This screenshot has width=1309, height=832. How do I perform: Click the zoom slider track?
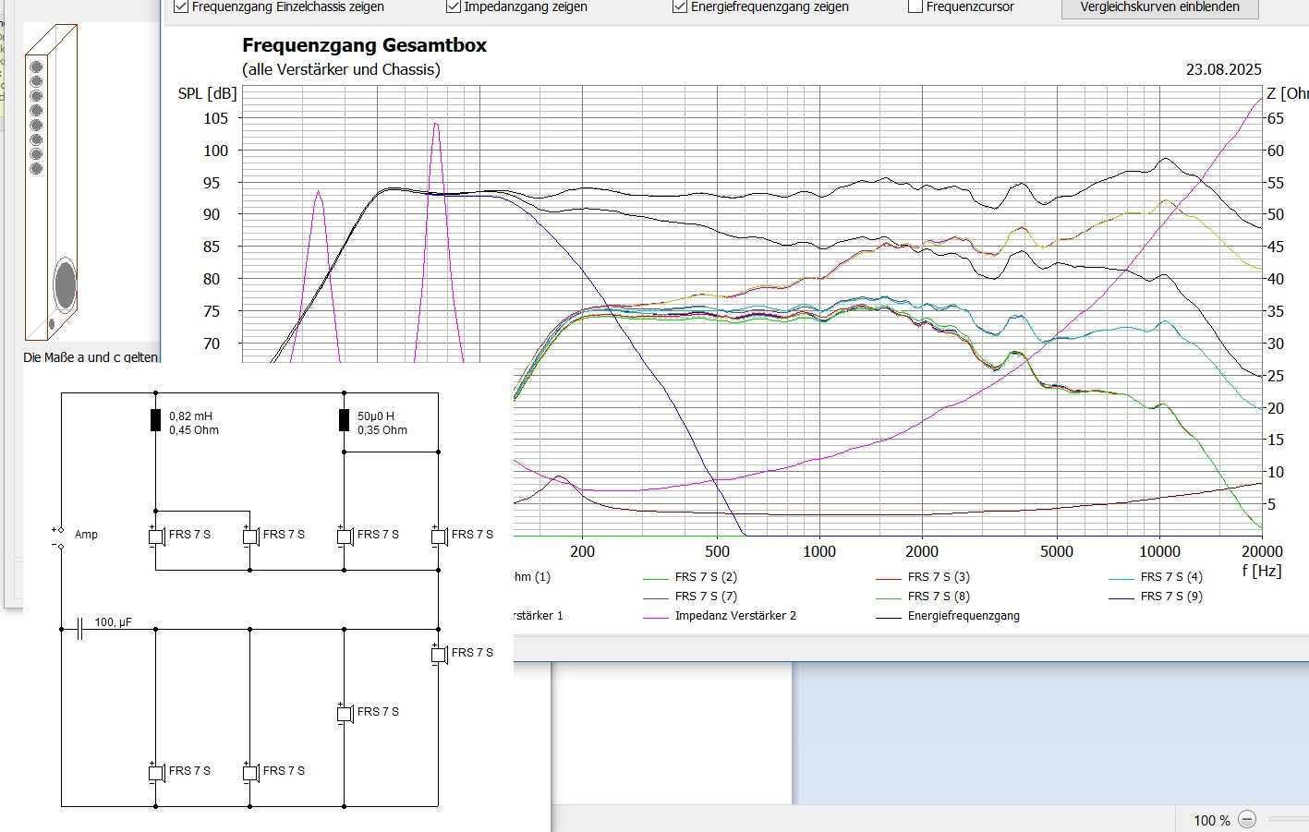point(1289,819)
